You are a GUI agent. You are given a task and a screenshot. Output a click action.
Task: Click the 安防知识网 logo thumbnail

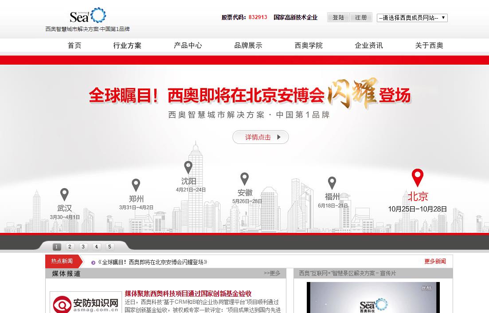tap(86, 303)
